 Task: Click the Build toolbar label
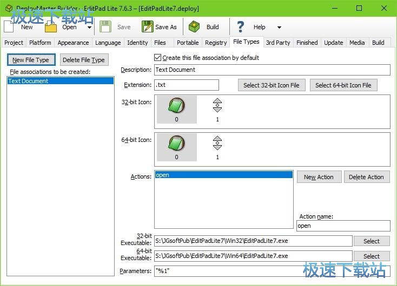pyautogui.click(x=213, y=27)
